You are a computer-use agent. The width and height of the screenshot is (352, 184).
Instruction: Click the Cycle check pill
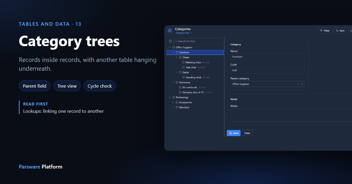click(x=100, y=86)
